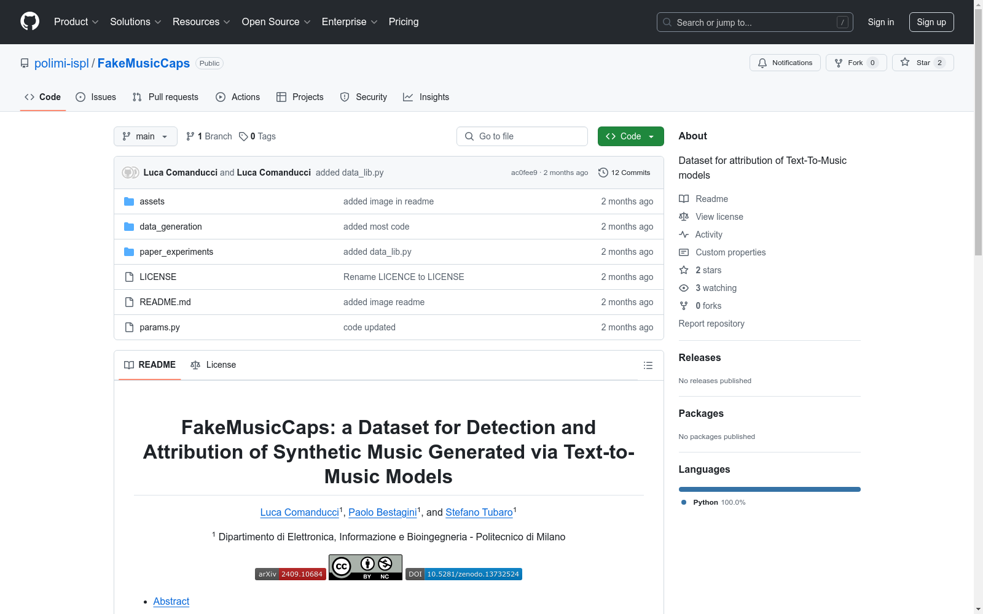983x614 pixels.
Task: Click the data_generation folder icon
Action: click(129, 227)
